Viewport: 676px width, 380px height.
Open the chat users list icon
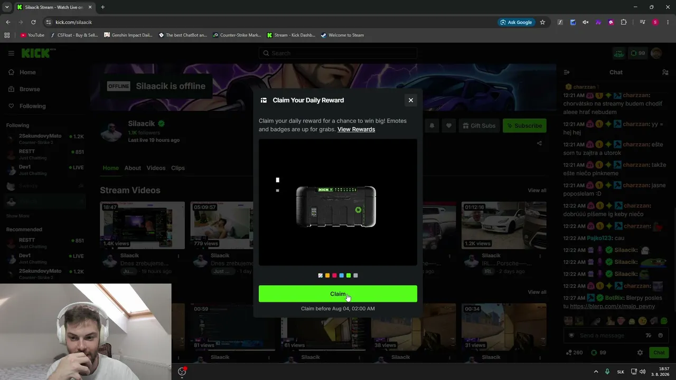665,72
